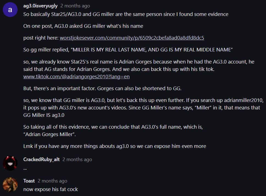Open the worstjokesever.com community post link
The width and height of the screenshot is (266, 196).
pos(132,38)
